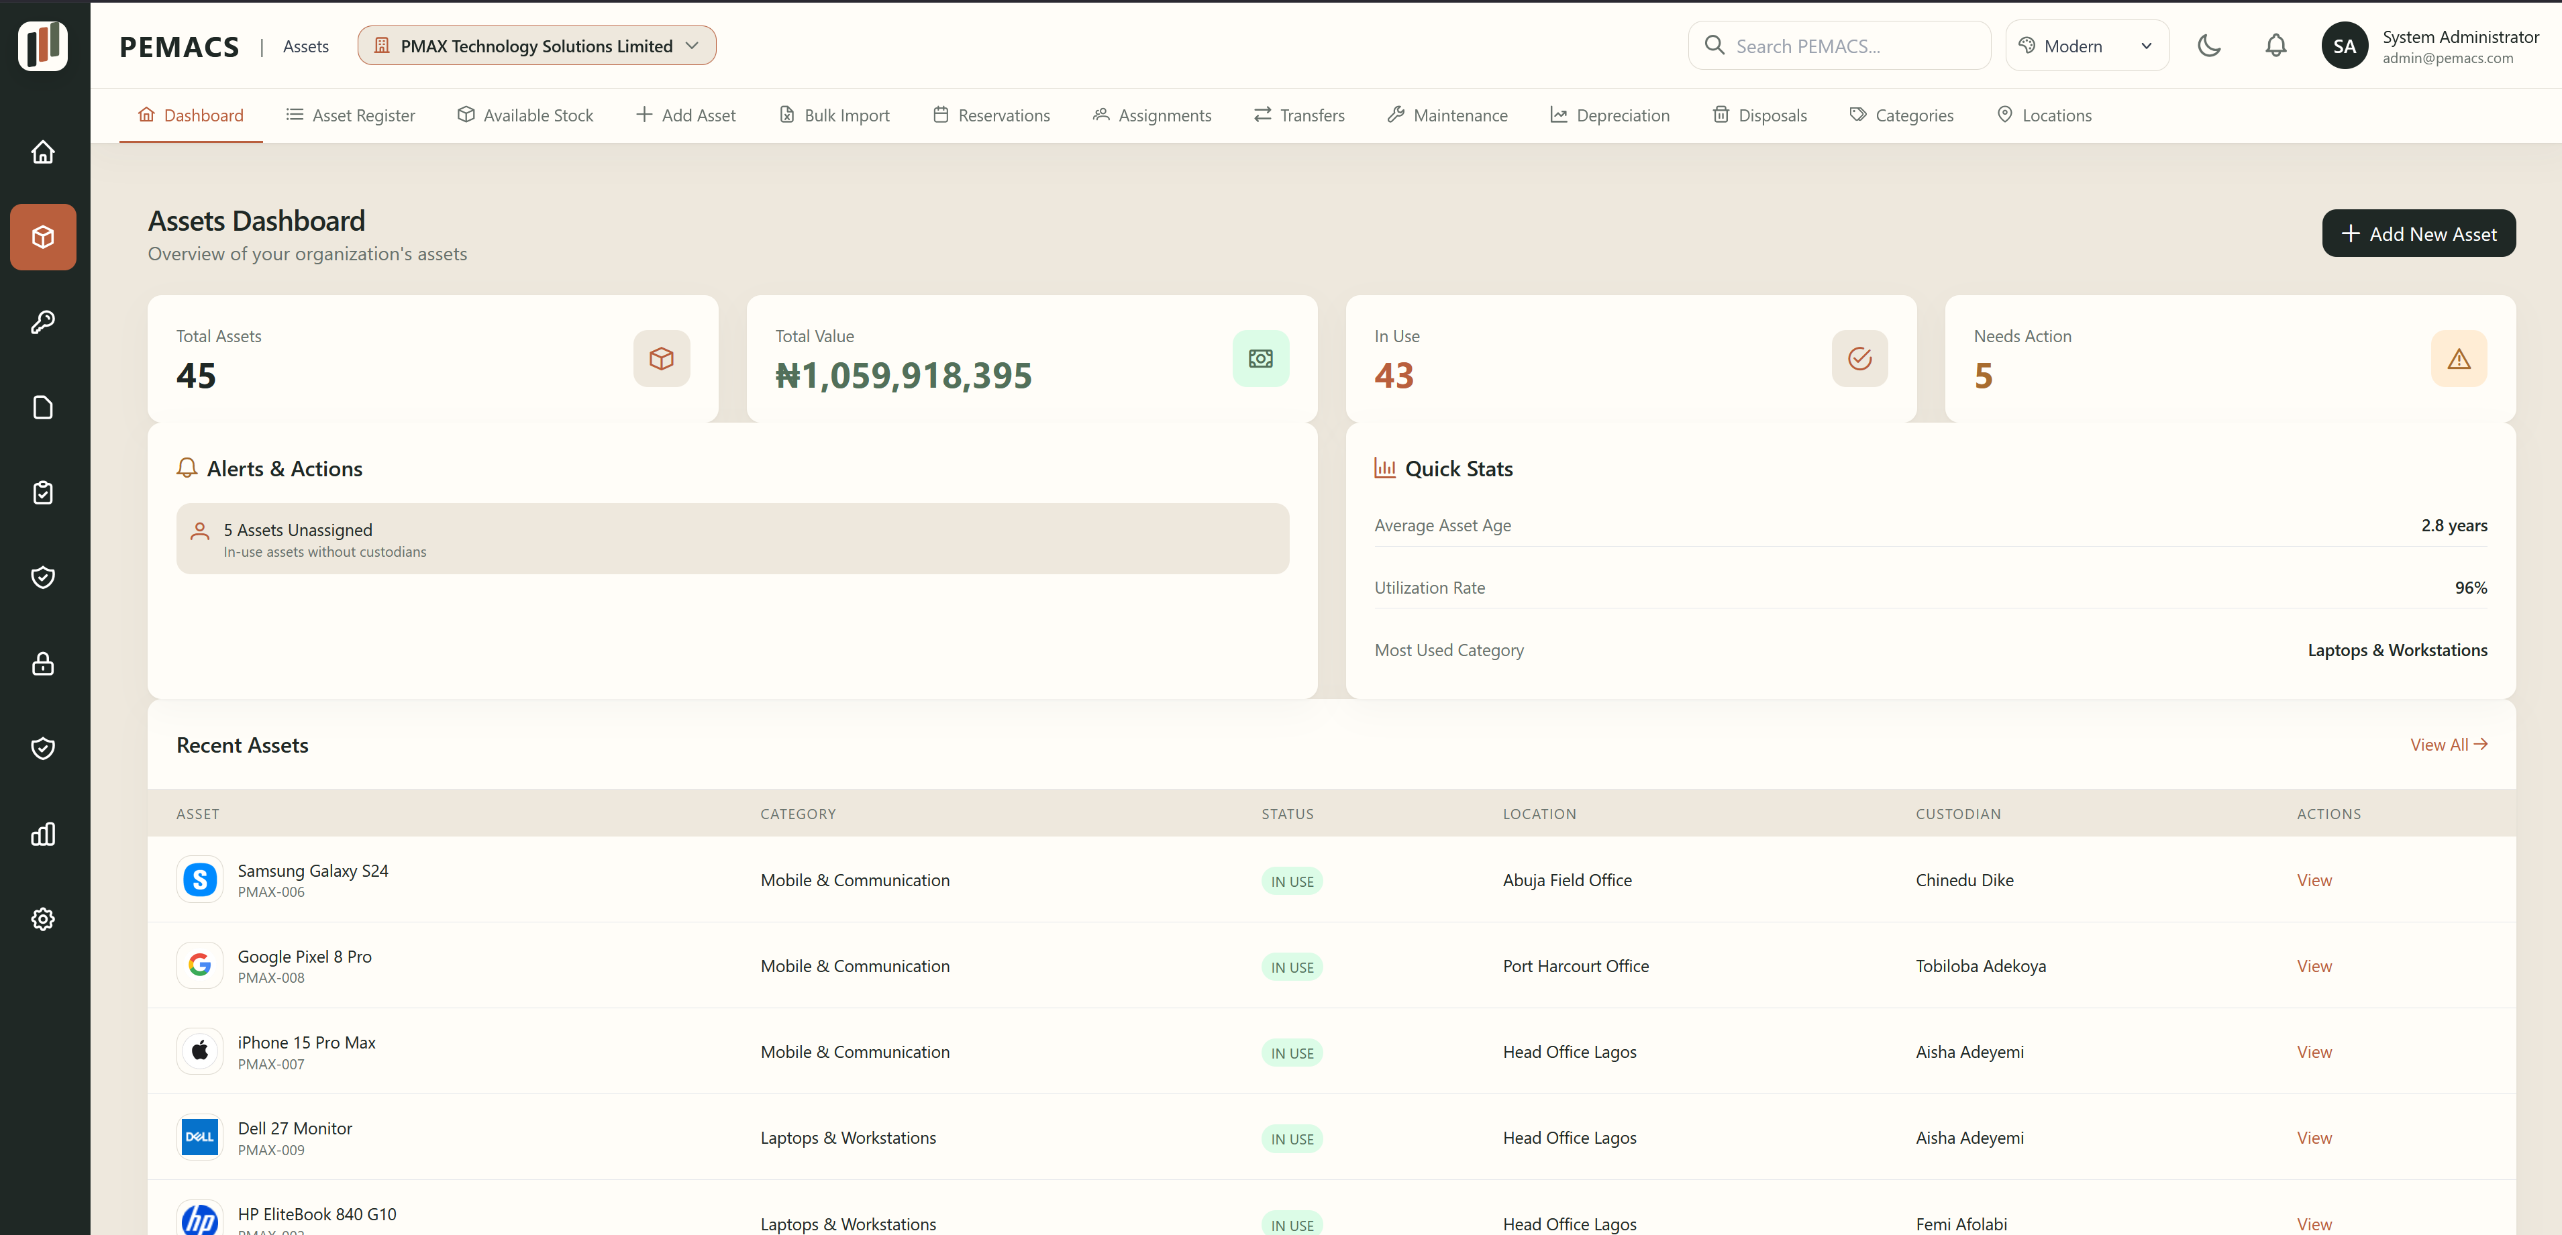Open the document file icon in sidebar

43,408
